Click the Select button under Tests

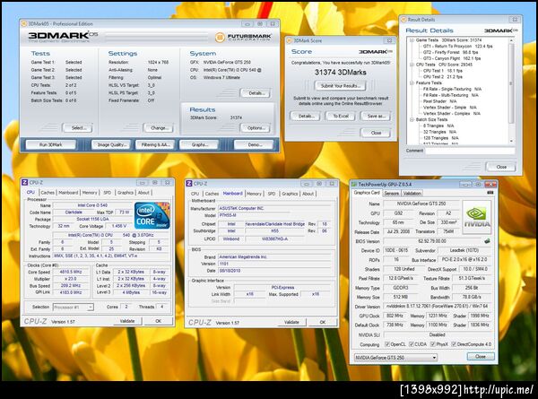click(x=79, y=128)
